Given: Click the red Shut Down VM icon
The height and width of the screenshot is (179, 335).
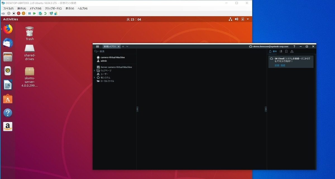Looking at the screenshot, I should coord(18,13).
